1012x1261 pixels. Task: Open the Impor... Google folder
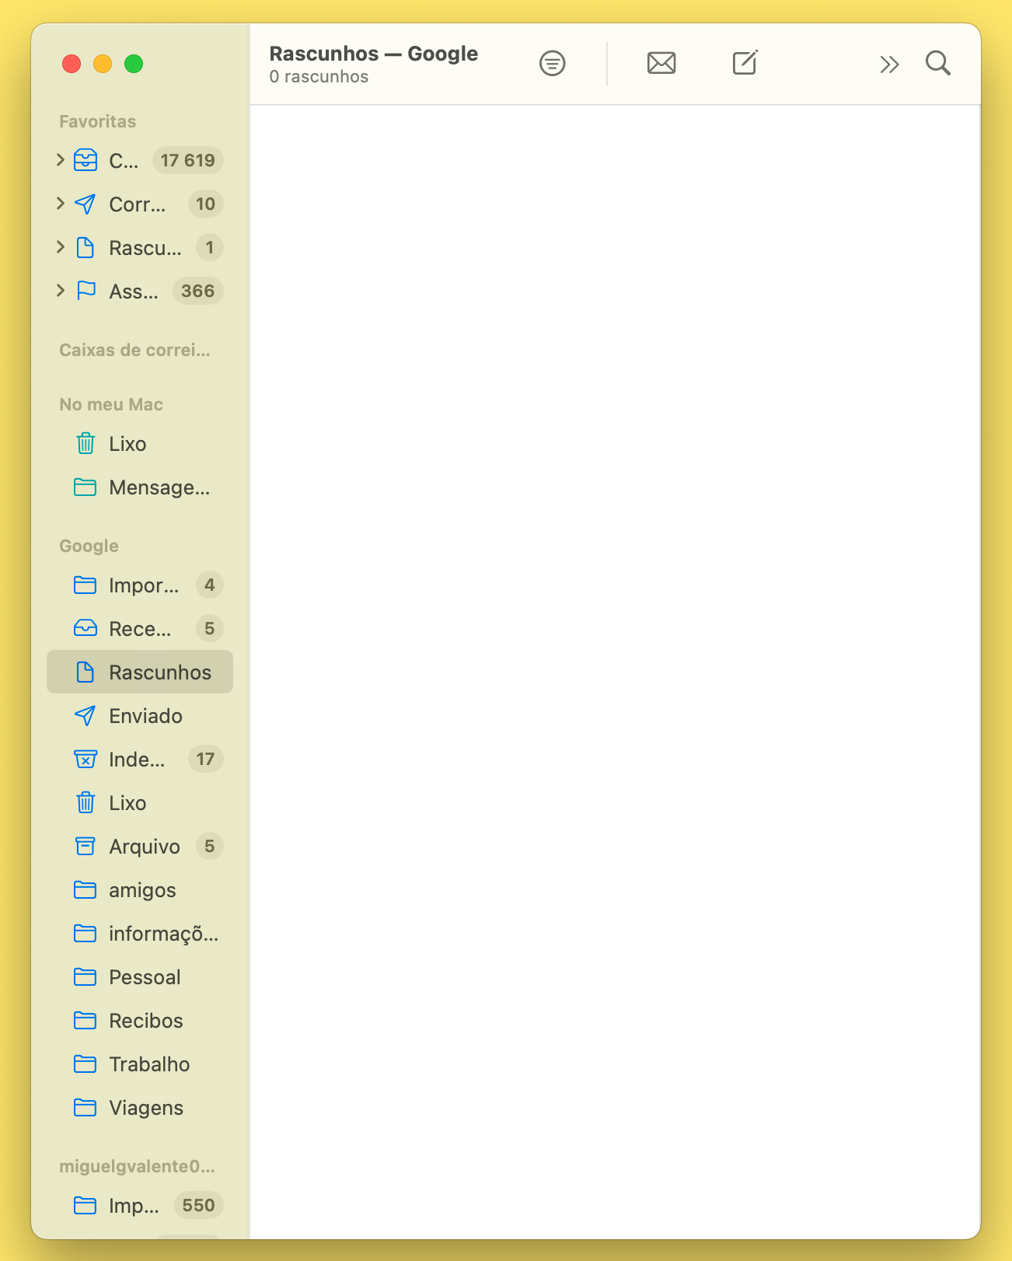pyautogui.click(x=140, y=585)
